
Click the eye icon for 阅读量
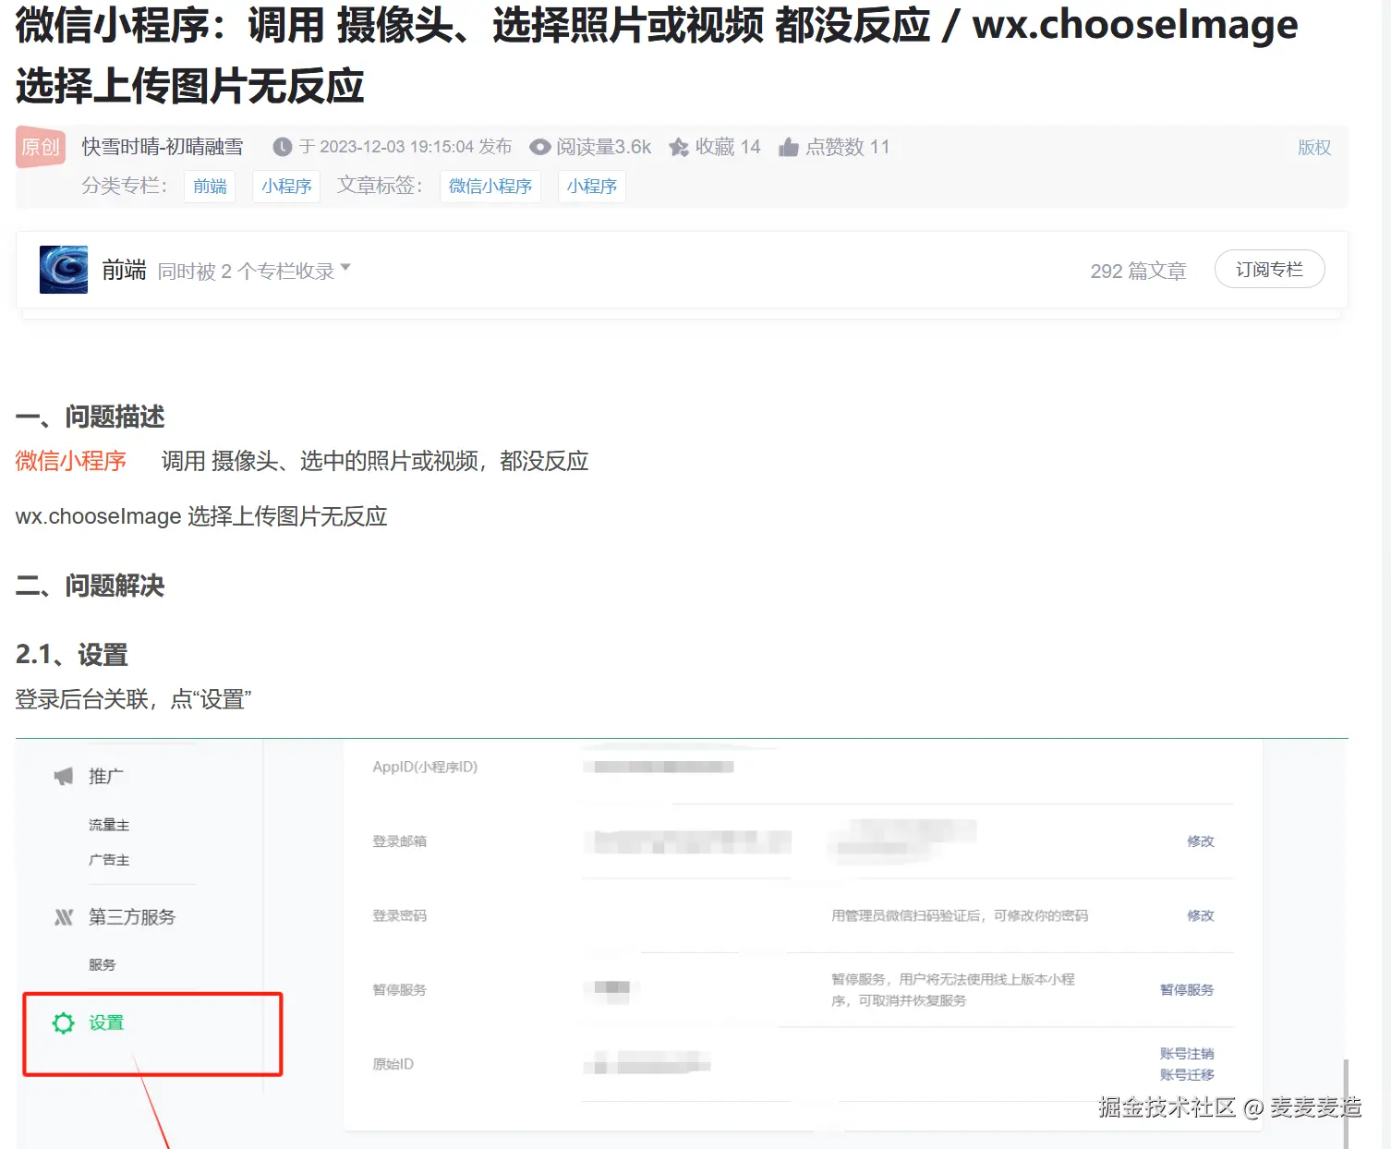pyautogui.click(x=540, y=147)
